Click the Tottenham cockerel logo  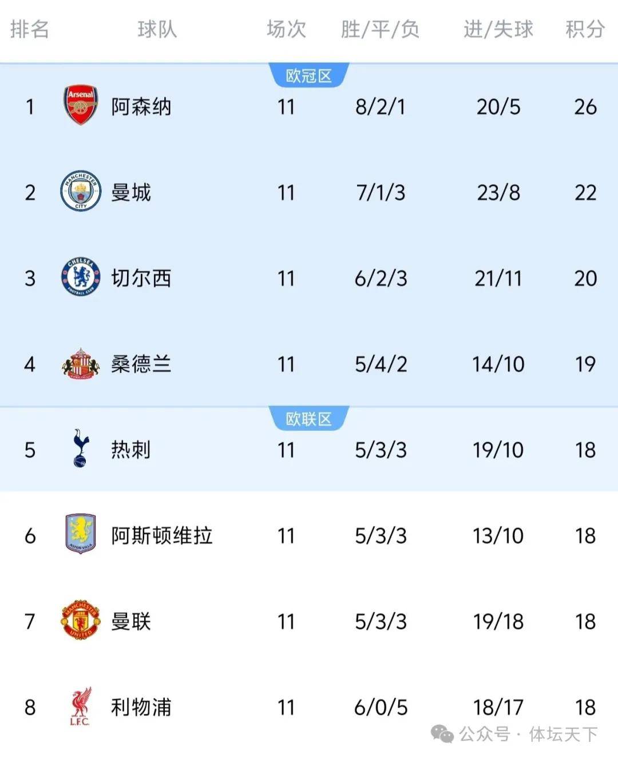[81, 449]
